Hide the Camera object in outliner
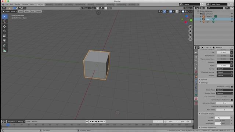 [232, 16]
